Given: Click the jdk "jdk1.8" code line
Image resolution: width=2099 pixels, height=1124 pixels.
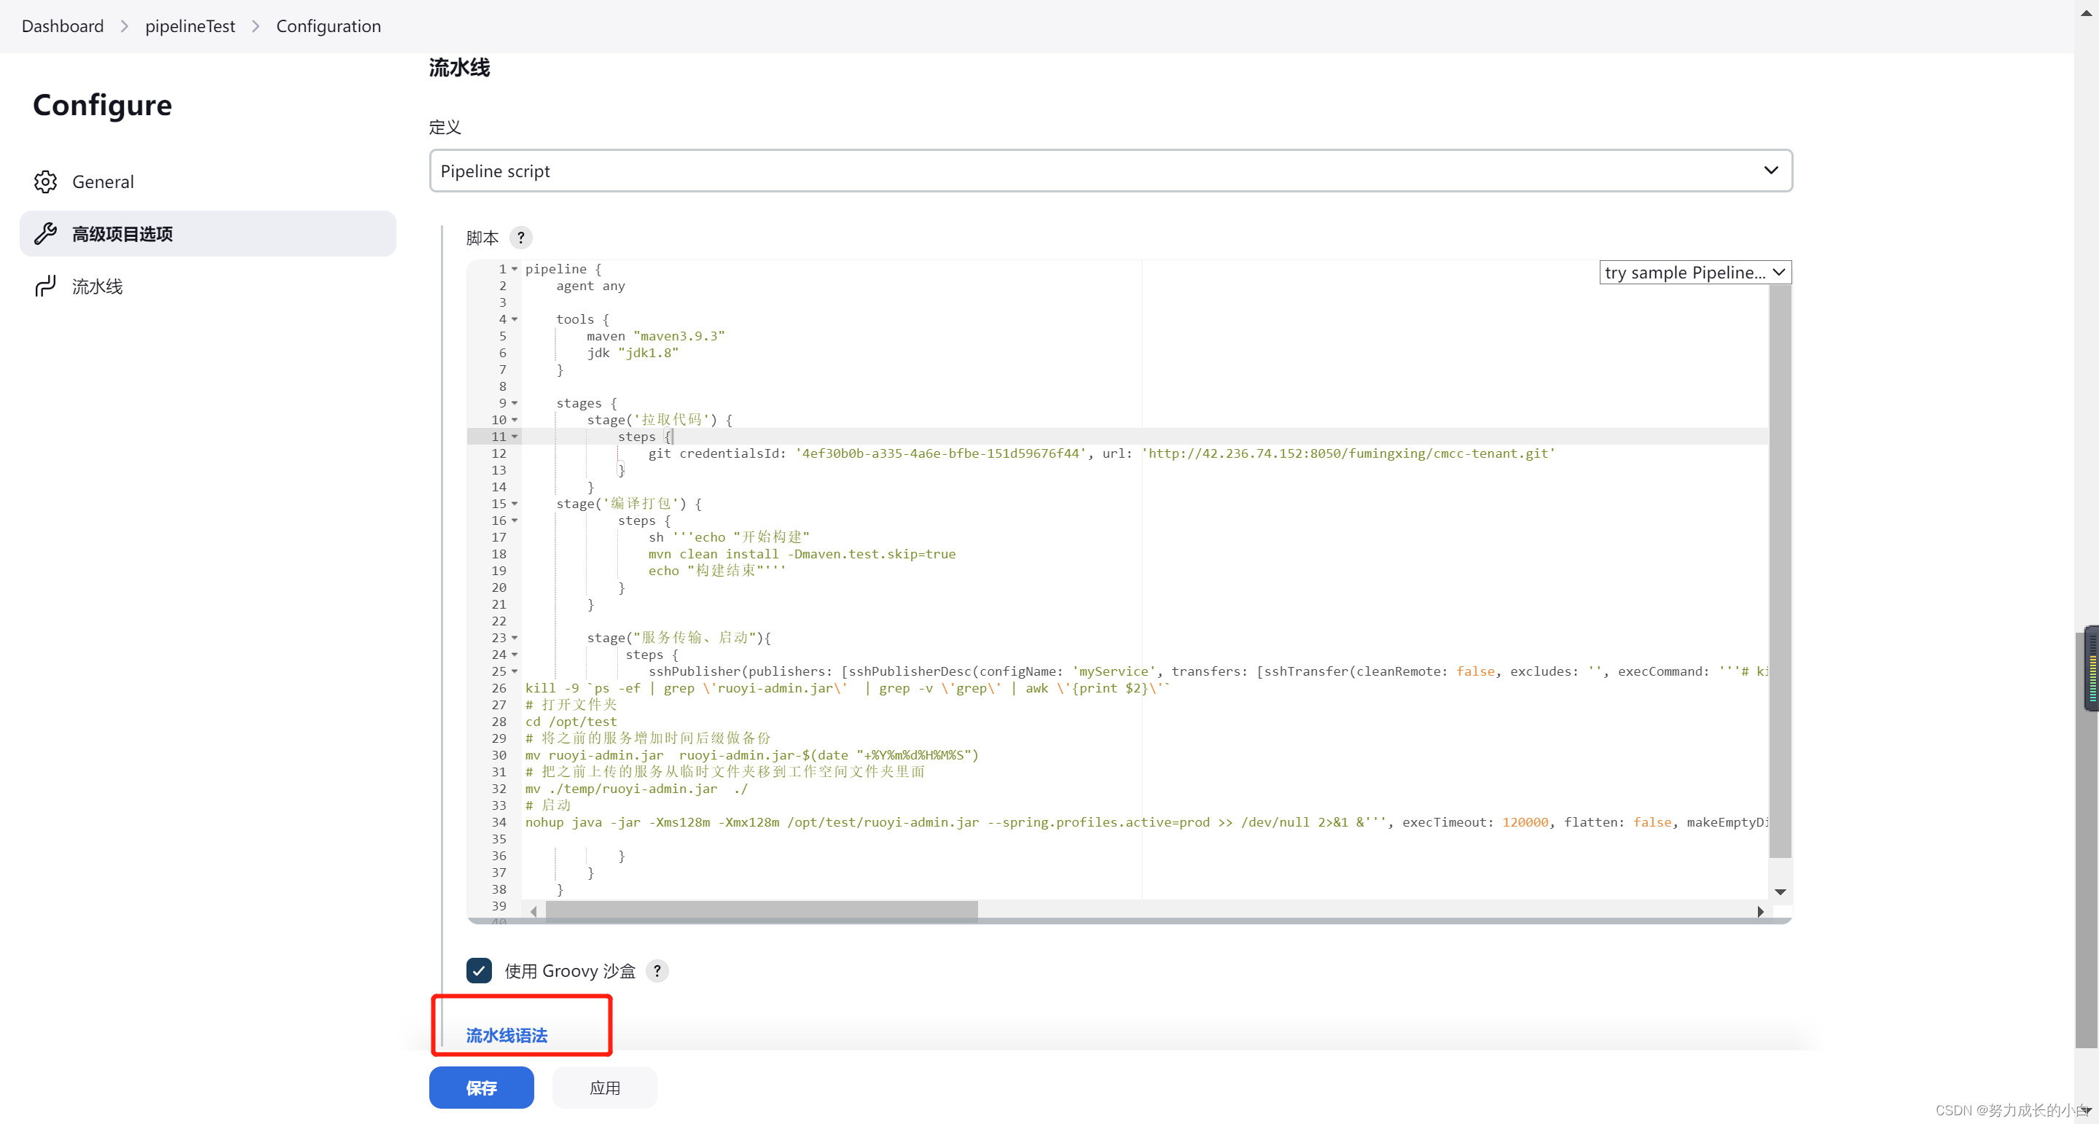Looking at the screenshot, I should 633,353.
